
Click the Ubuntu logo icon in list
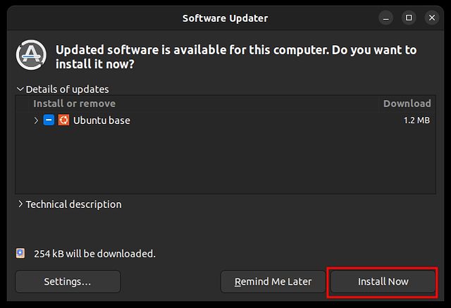[x=63, y=121]
